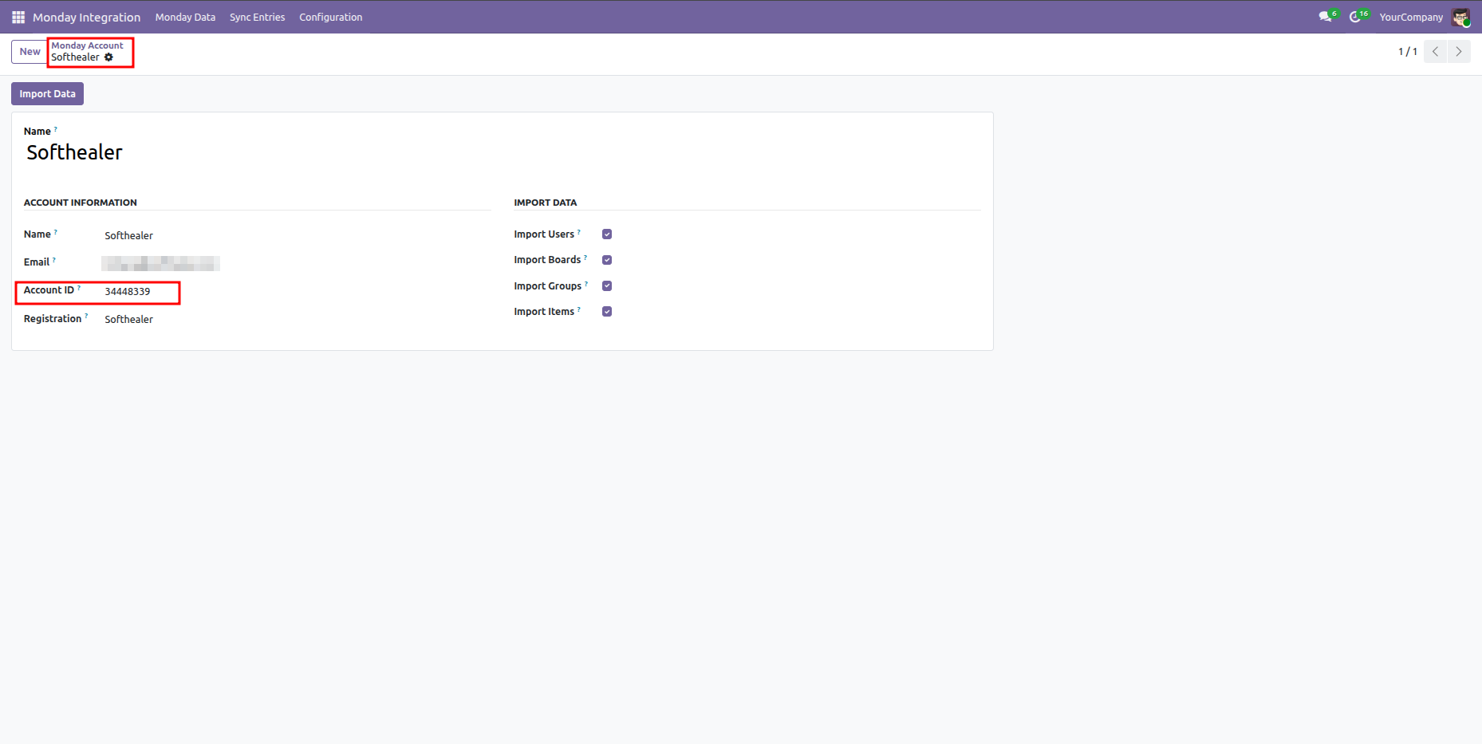Edit the large Softhealer name title field
The image size is (1482, 744).
503,152
